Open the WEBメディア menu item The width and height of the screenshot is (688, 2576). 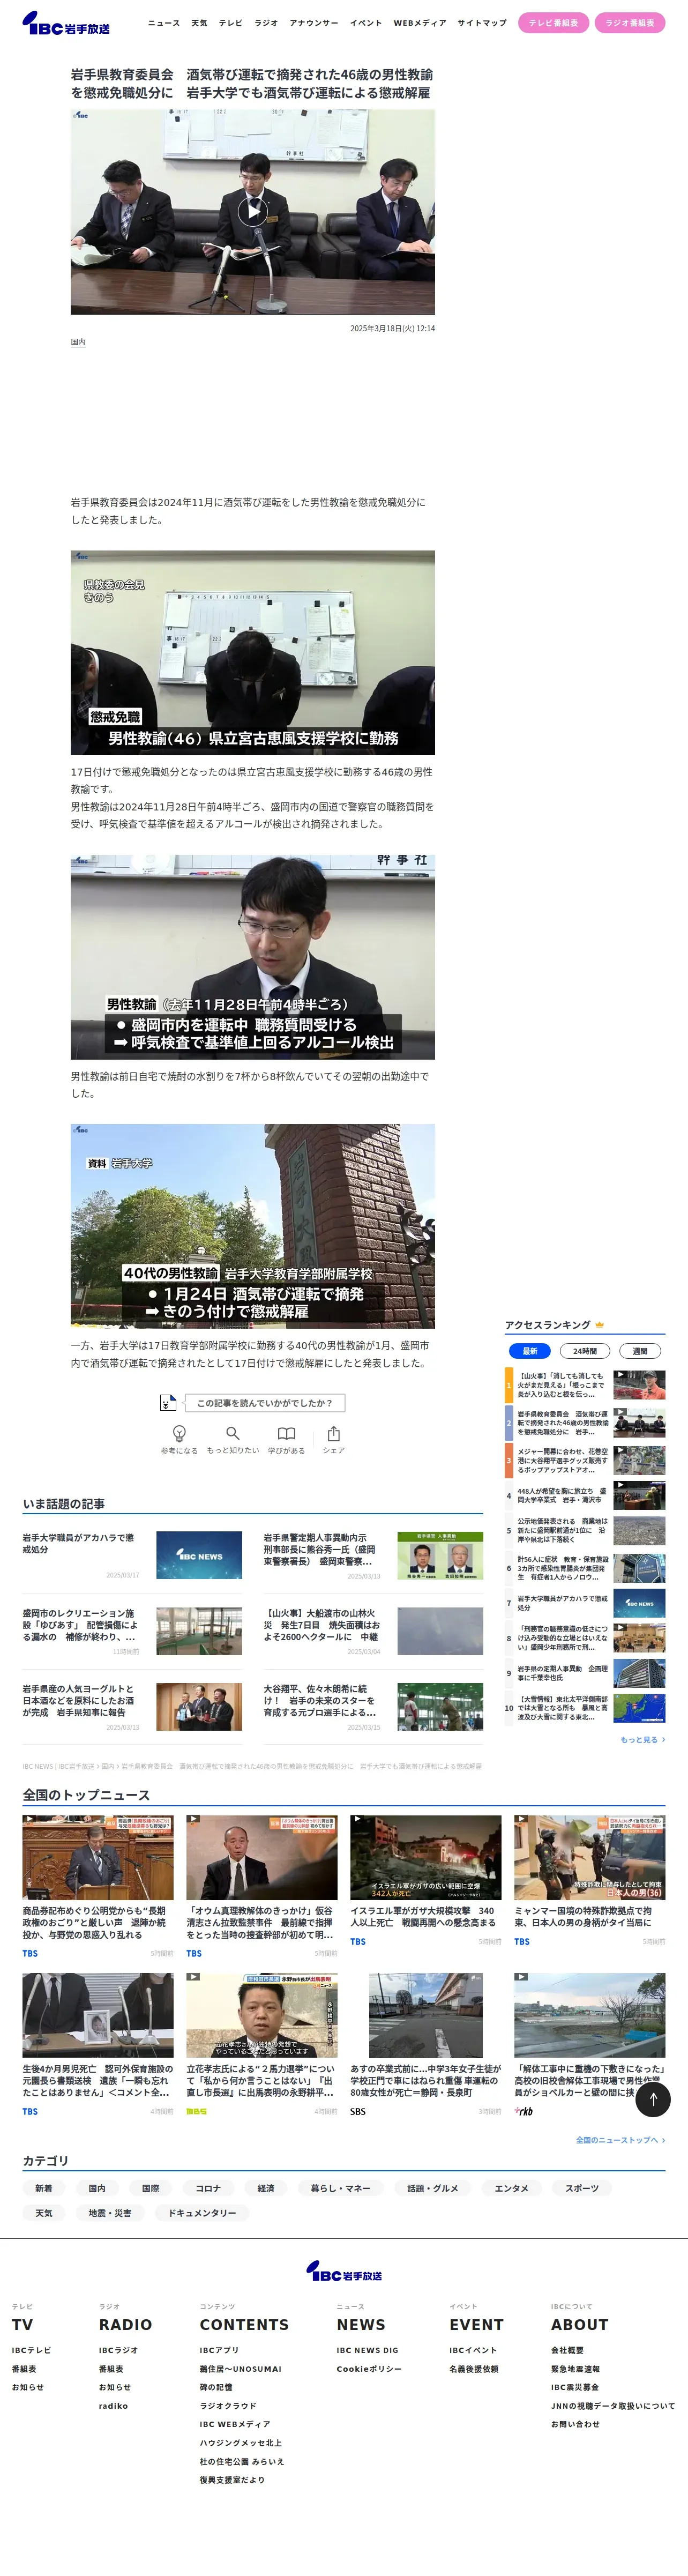pyautogui.click(x=420, y=23)
